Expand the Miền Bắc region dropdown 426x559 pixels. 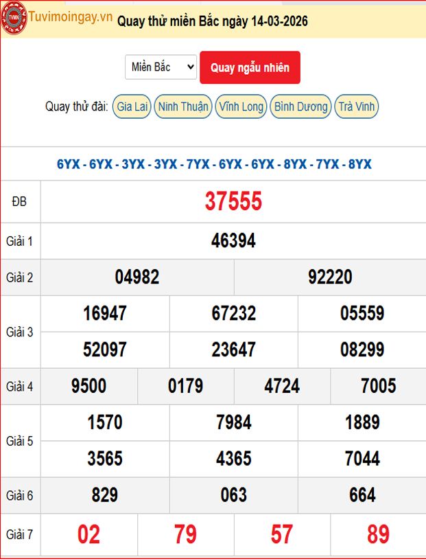[161, 67]
